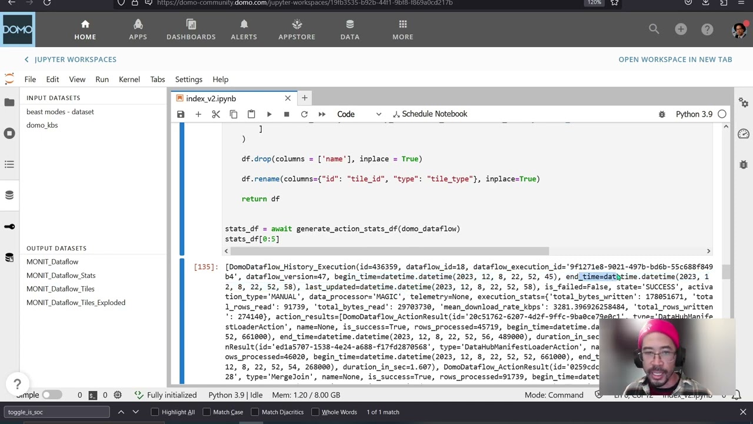
Task: Select beast modes - dataset input
Action: (x=60, y=112)
